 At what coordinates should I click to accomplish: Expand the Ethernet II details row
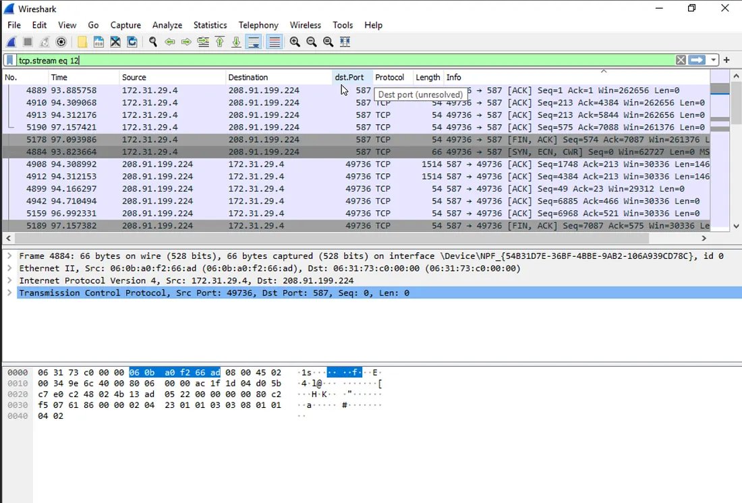click(7, 268)
